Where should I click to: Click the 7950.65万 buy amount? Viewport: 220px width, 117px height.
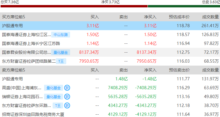pos(89,61)
